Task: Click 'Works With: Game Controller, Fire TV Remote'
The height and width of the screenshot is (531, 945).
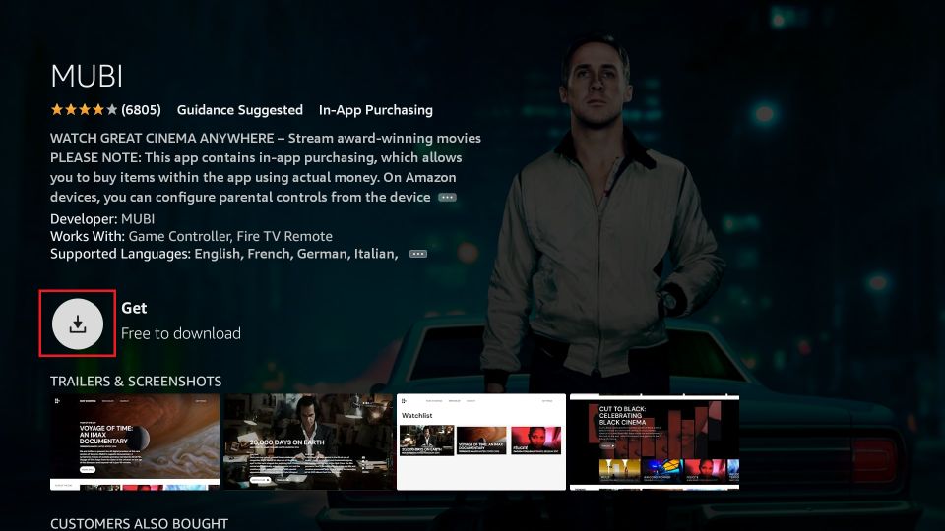Action: click(191, 237)
